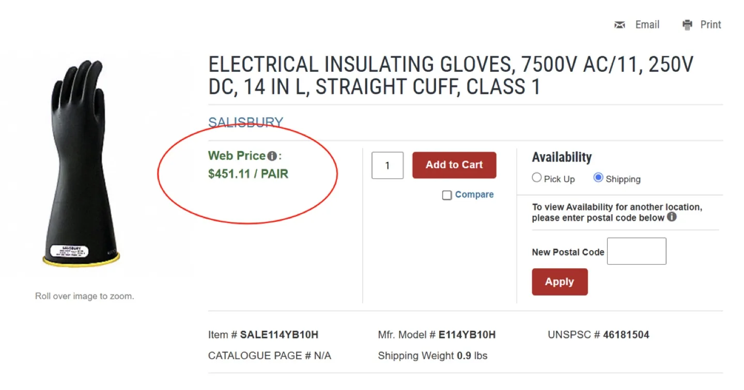Click the Mfr. Model number E114YB10H
744x390 pixels.
(467, 335)
